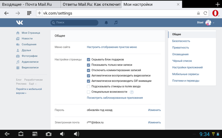Viewport: 222px width, 138px height.
Task: Open a new browser tab with plus icon
Action: coord(218,4)
